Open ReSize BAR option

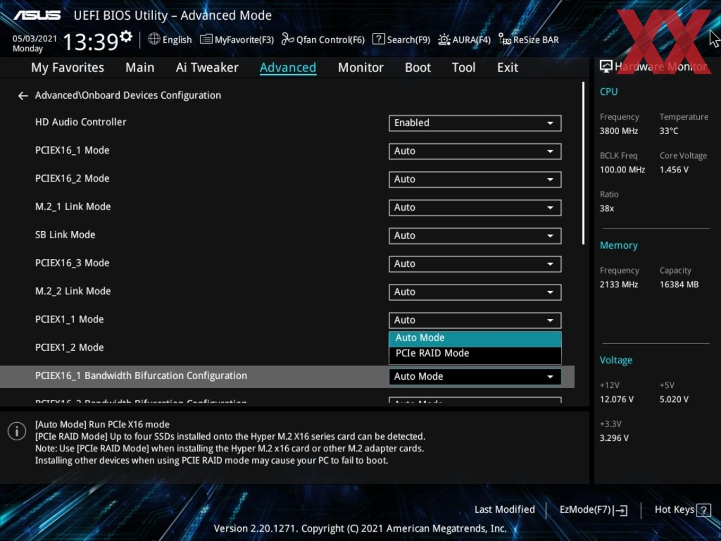529,39
